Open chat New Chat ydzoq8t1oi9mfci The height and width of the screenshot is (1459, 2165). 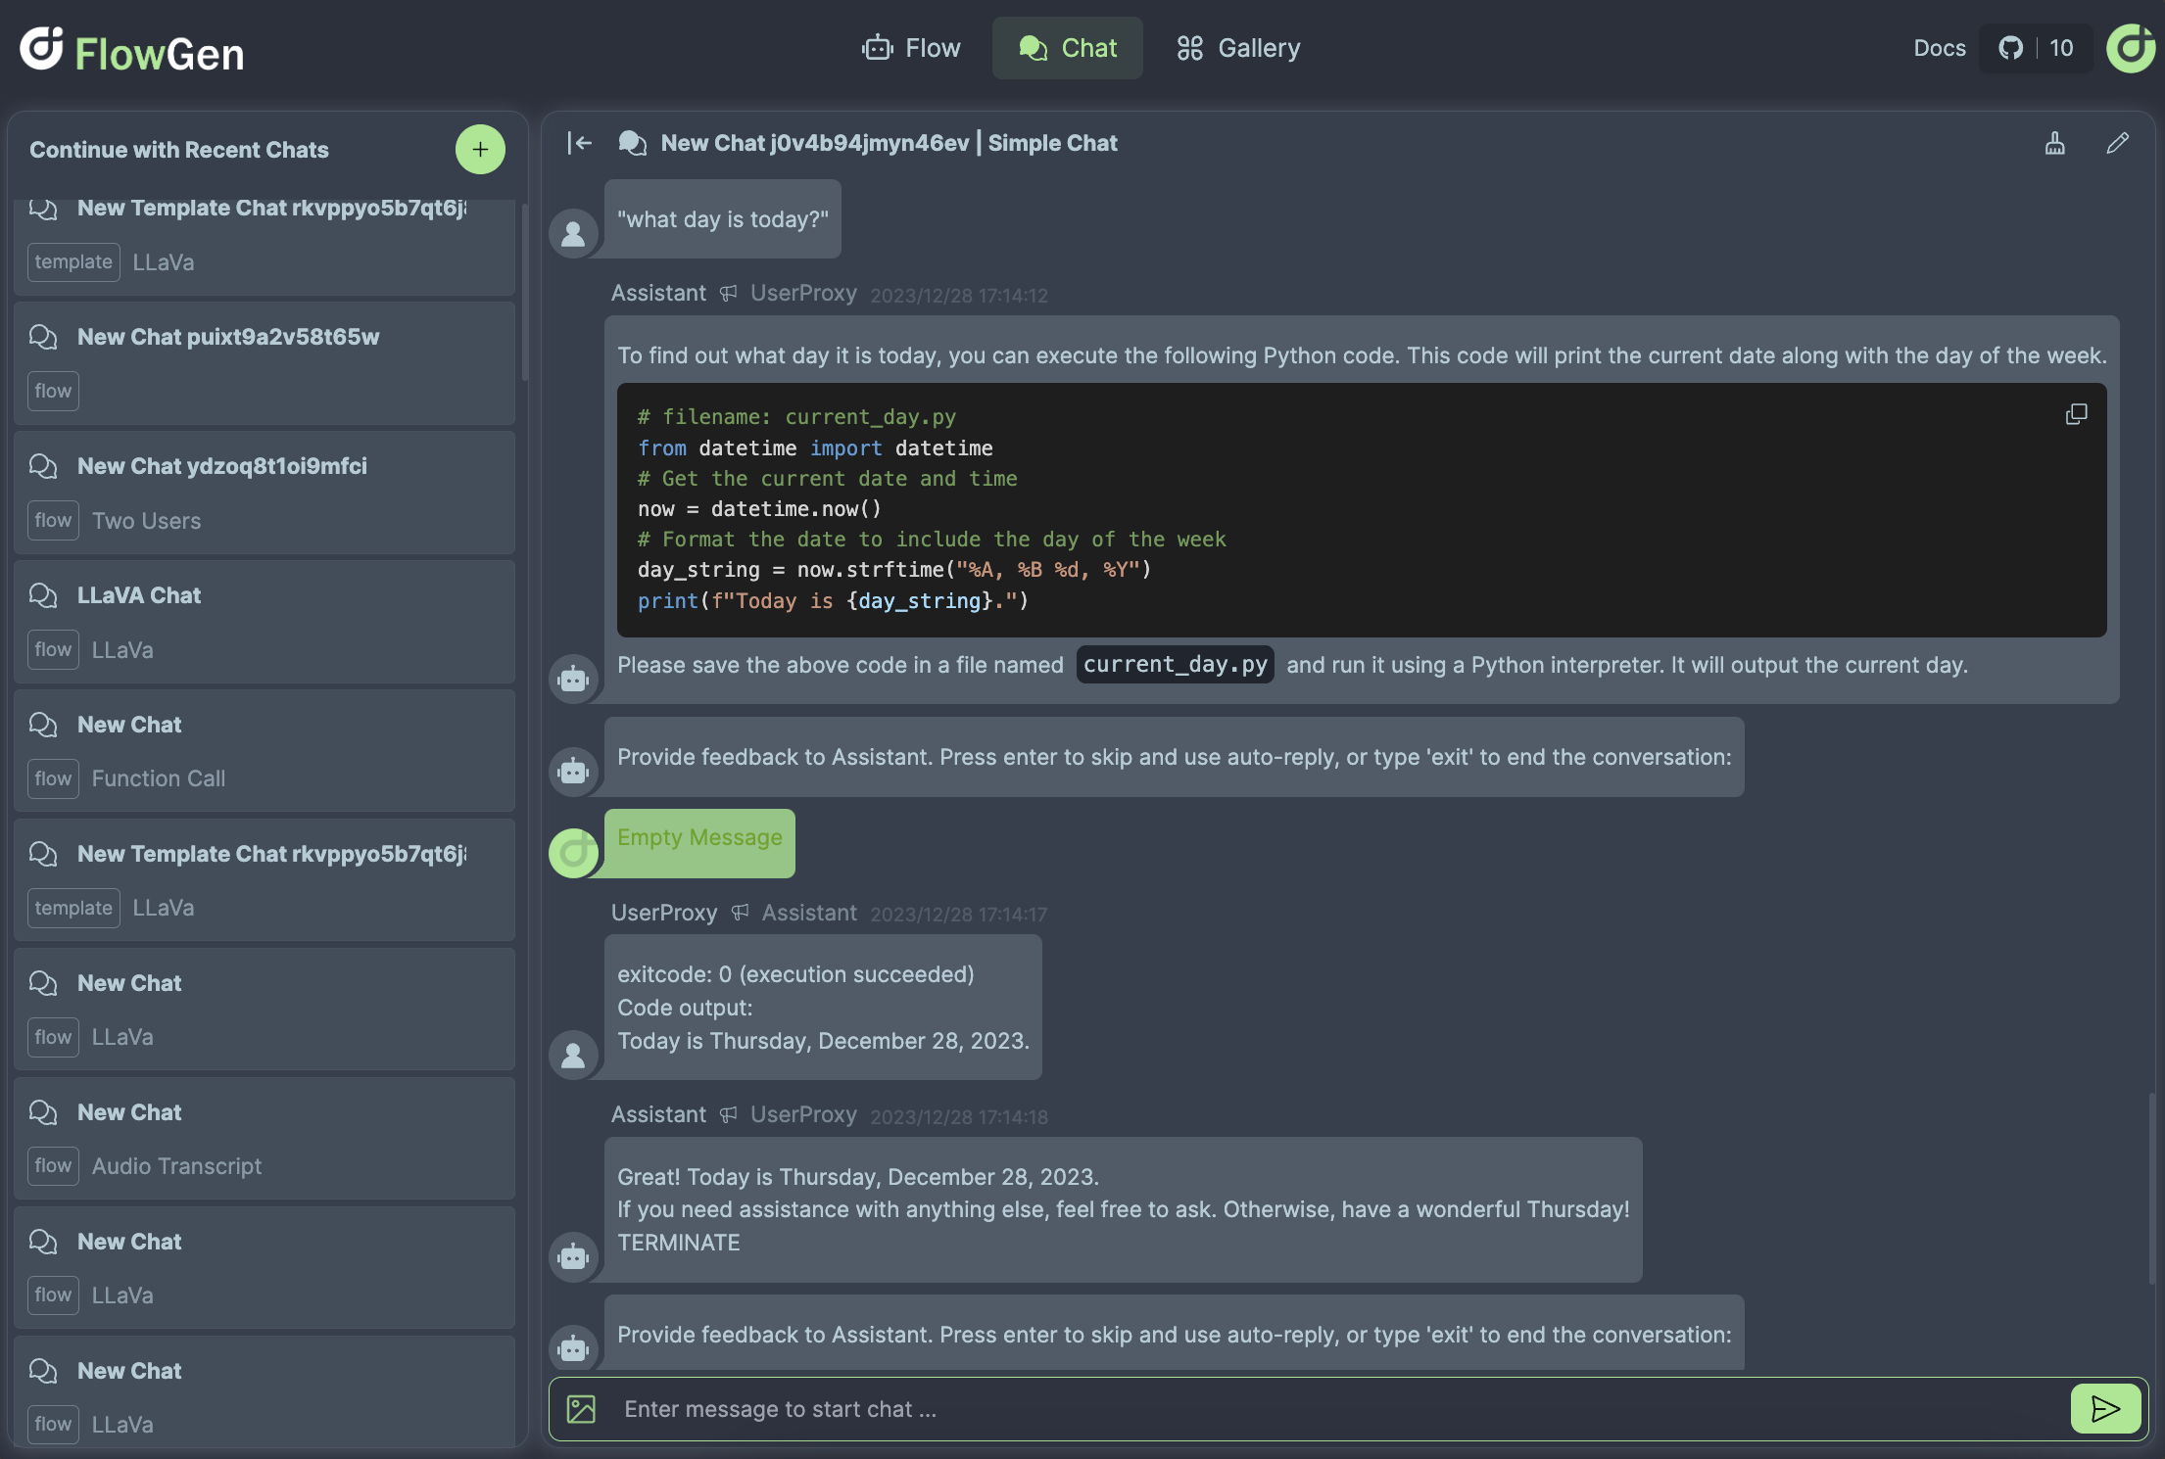265,493
